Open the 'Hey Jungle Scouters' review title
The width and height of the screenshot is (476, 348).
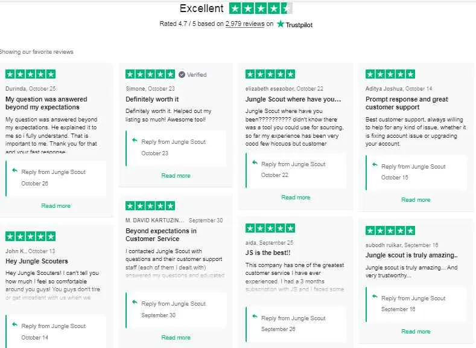coord(37,261)
